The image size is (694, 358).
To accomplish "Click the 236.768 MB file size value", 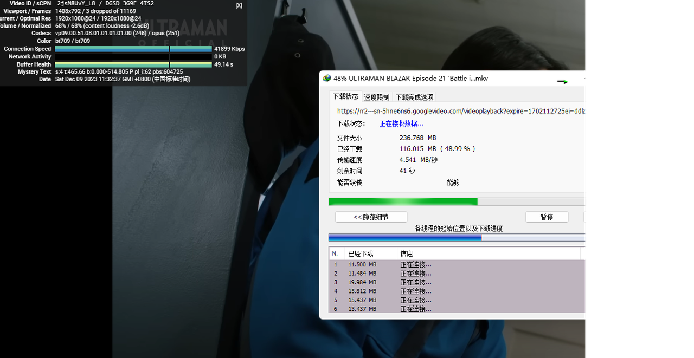I will click(x=417, y=138).
